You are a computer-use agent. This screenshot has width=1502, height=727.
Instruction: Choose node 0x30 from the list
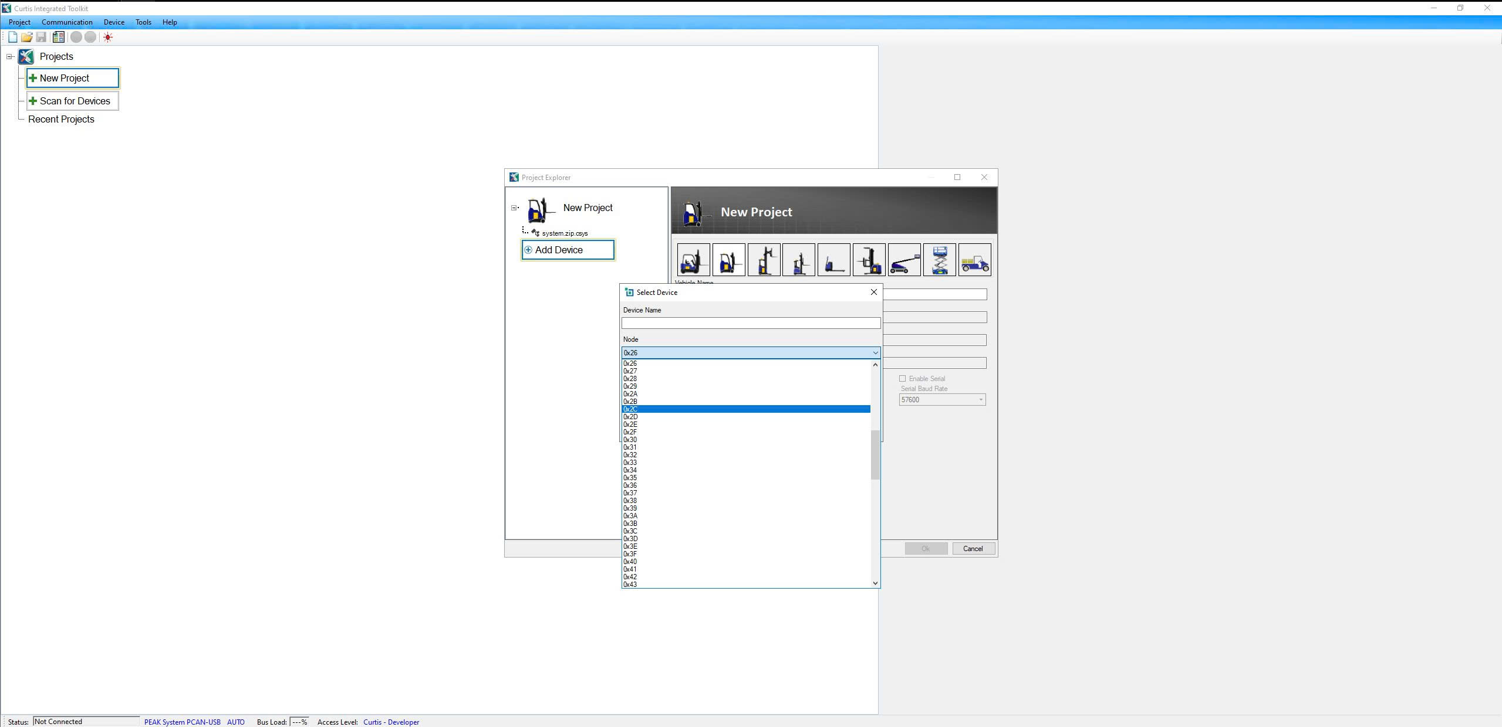click(746, 440)
